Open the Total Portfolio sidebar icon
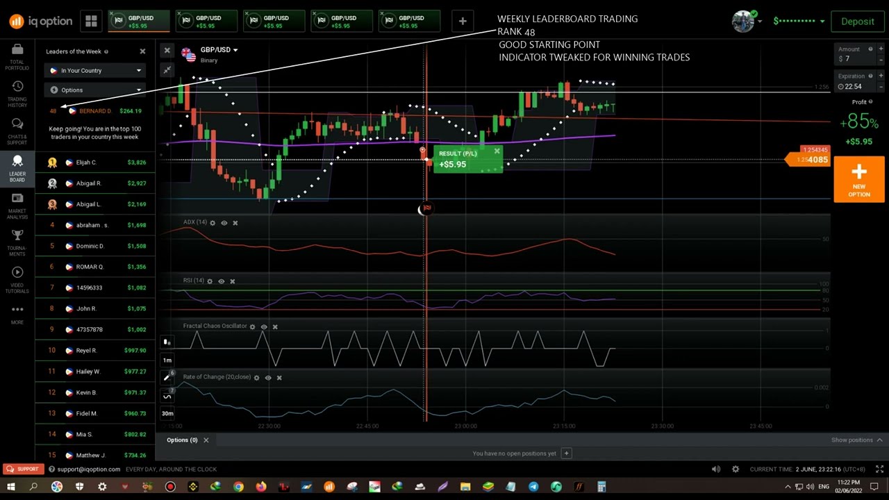 click(17, 56)
